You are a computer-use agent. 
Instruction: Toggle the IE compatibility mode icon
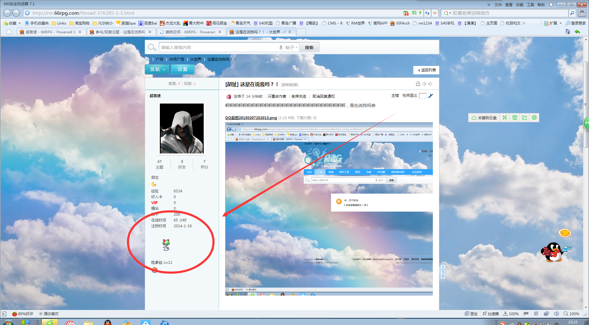pyautogui.click(x=536, y=314)
